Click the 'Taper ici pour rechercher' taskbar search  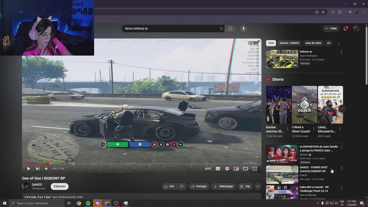point(37,203)
